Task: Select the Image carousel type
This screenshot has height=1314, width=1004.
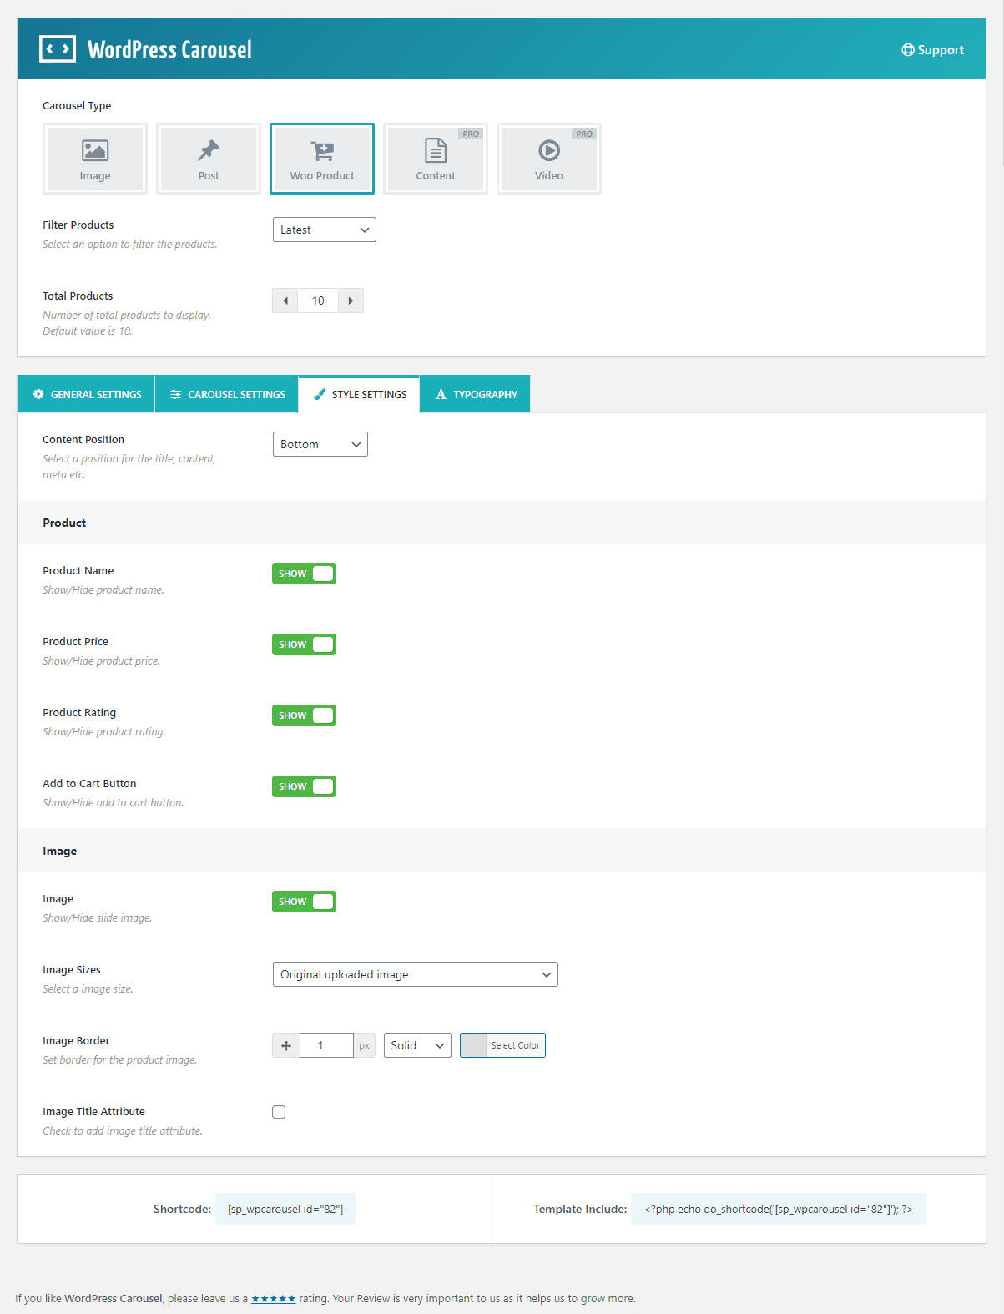Action: [x=95, y=159]
